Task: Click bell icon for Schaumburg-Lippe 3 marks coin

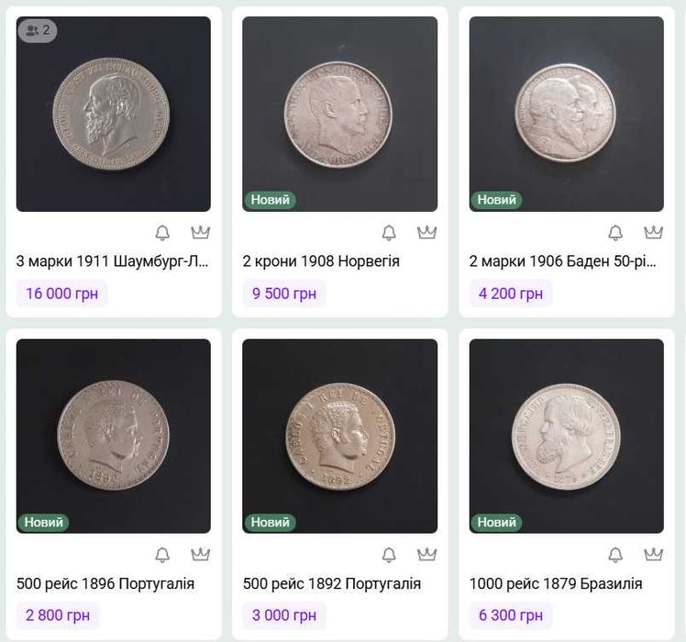Action: pos(162,232)
